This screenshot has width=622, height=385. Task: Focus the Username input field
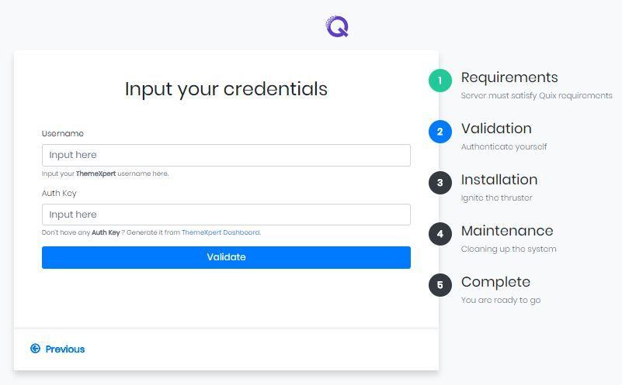226,155
